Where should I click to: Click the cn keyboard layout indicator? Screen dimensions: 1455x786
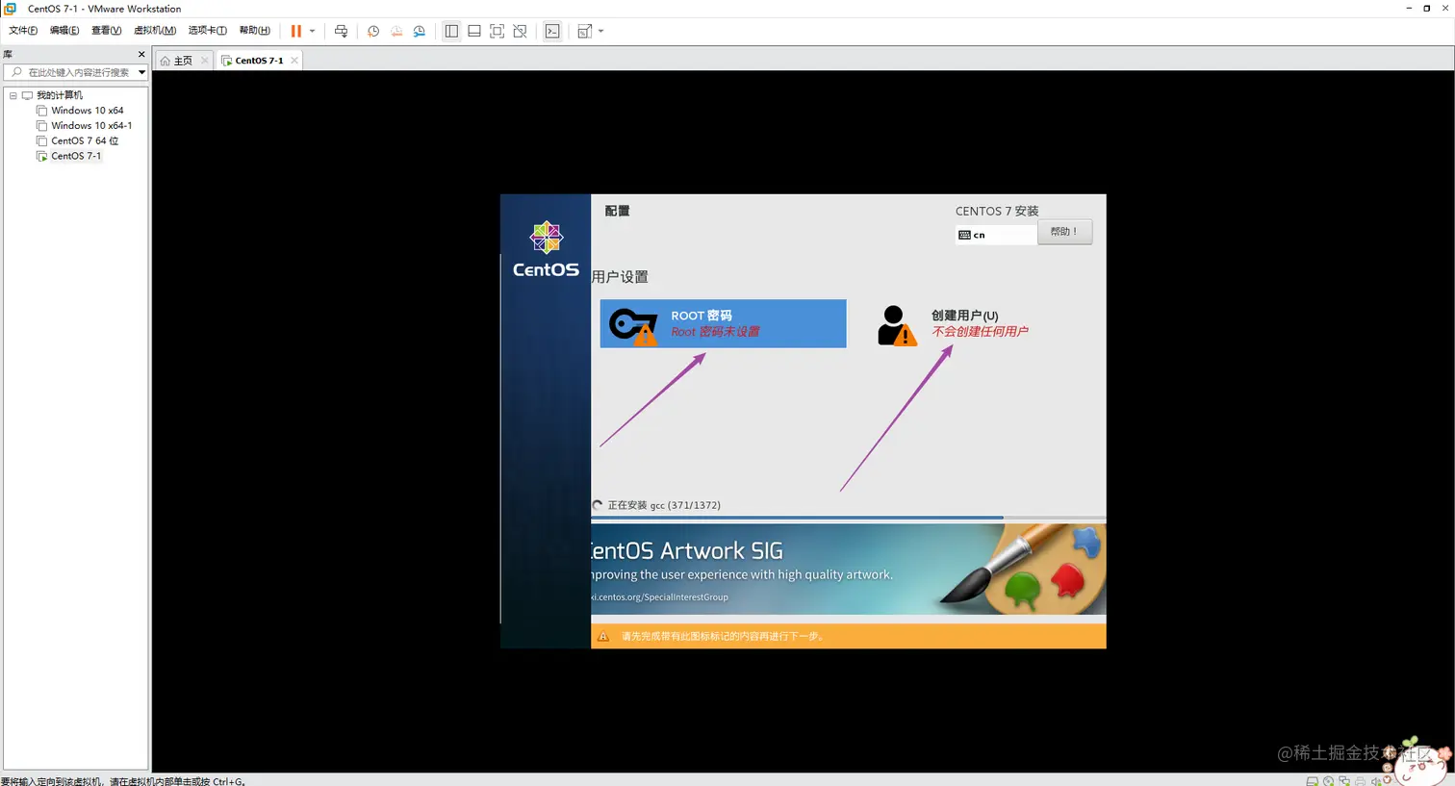click(996, 235)
